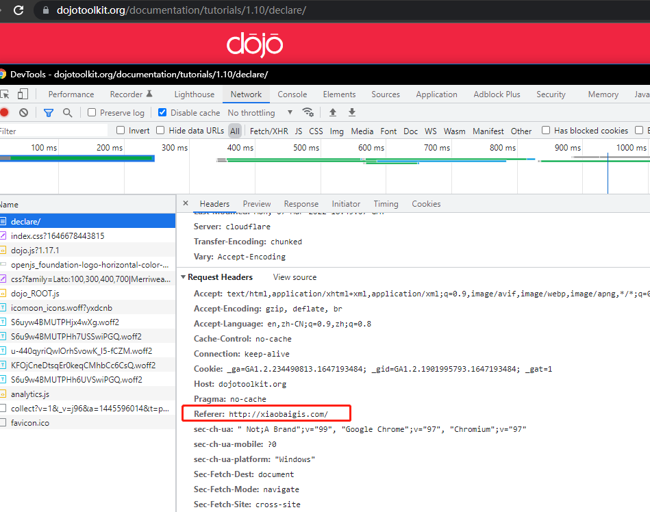This screenshot has width=650, height=512.
Task: Open the Memory tab
Action: 603,94
